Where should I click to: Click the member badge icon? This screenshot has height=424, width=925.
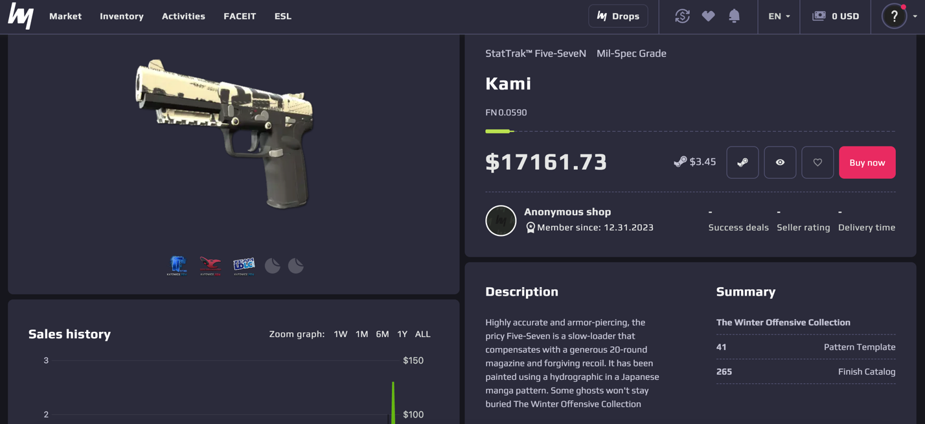point(531,228)
